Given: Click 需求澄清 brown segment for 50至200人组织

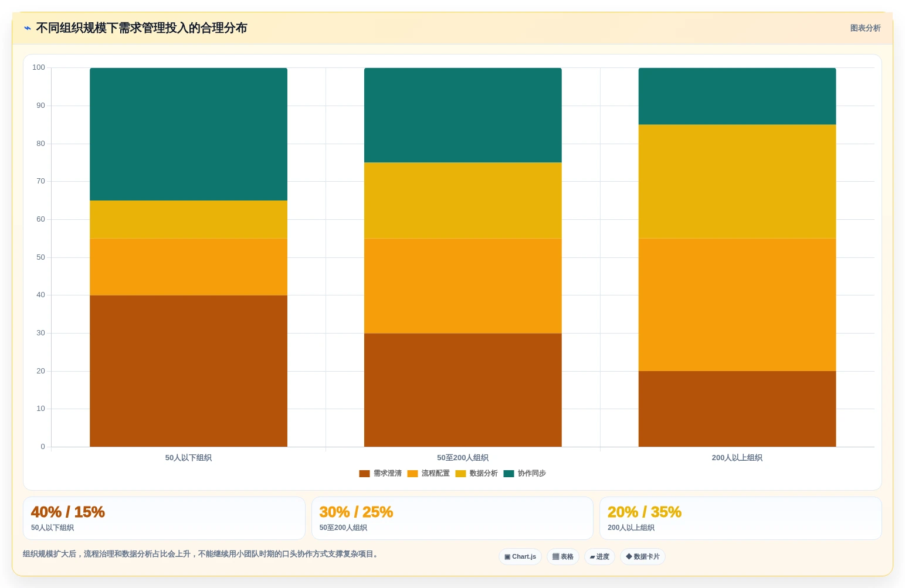Looking at the screenshot, I should 463,390.
